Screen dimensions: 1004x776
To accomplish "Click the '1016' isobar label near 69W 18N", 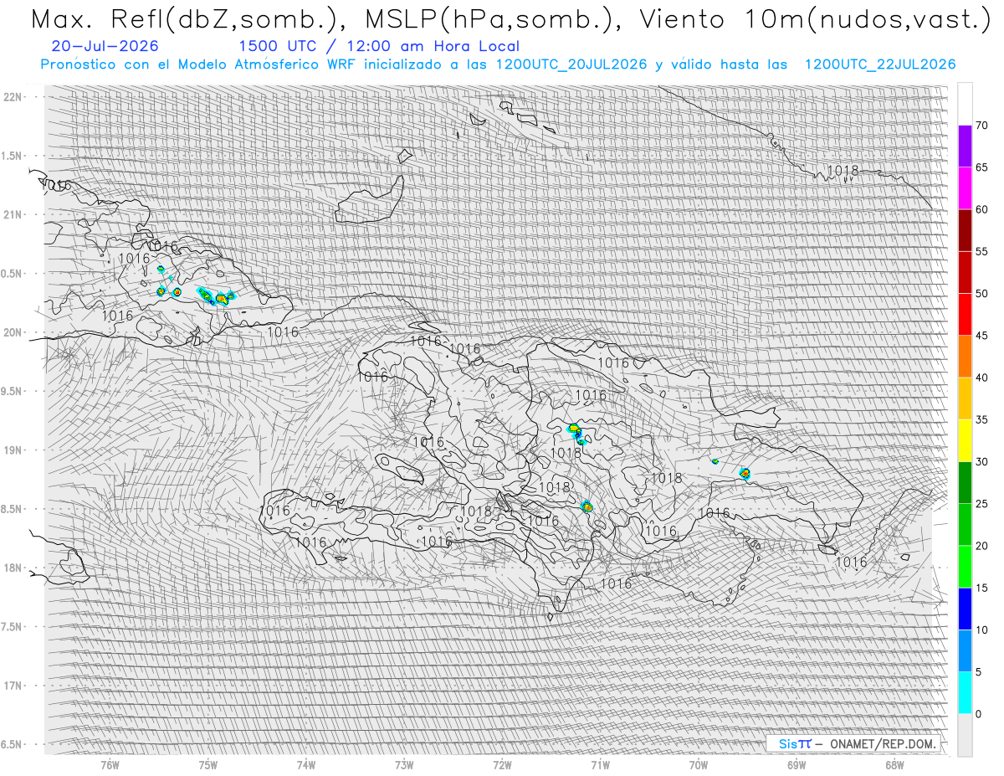I will [852, 562].
